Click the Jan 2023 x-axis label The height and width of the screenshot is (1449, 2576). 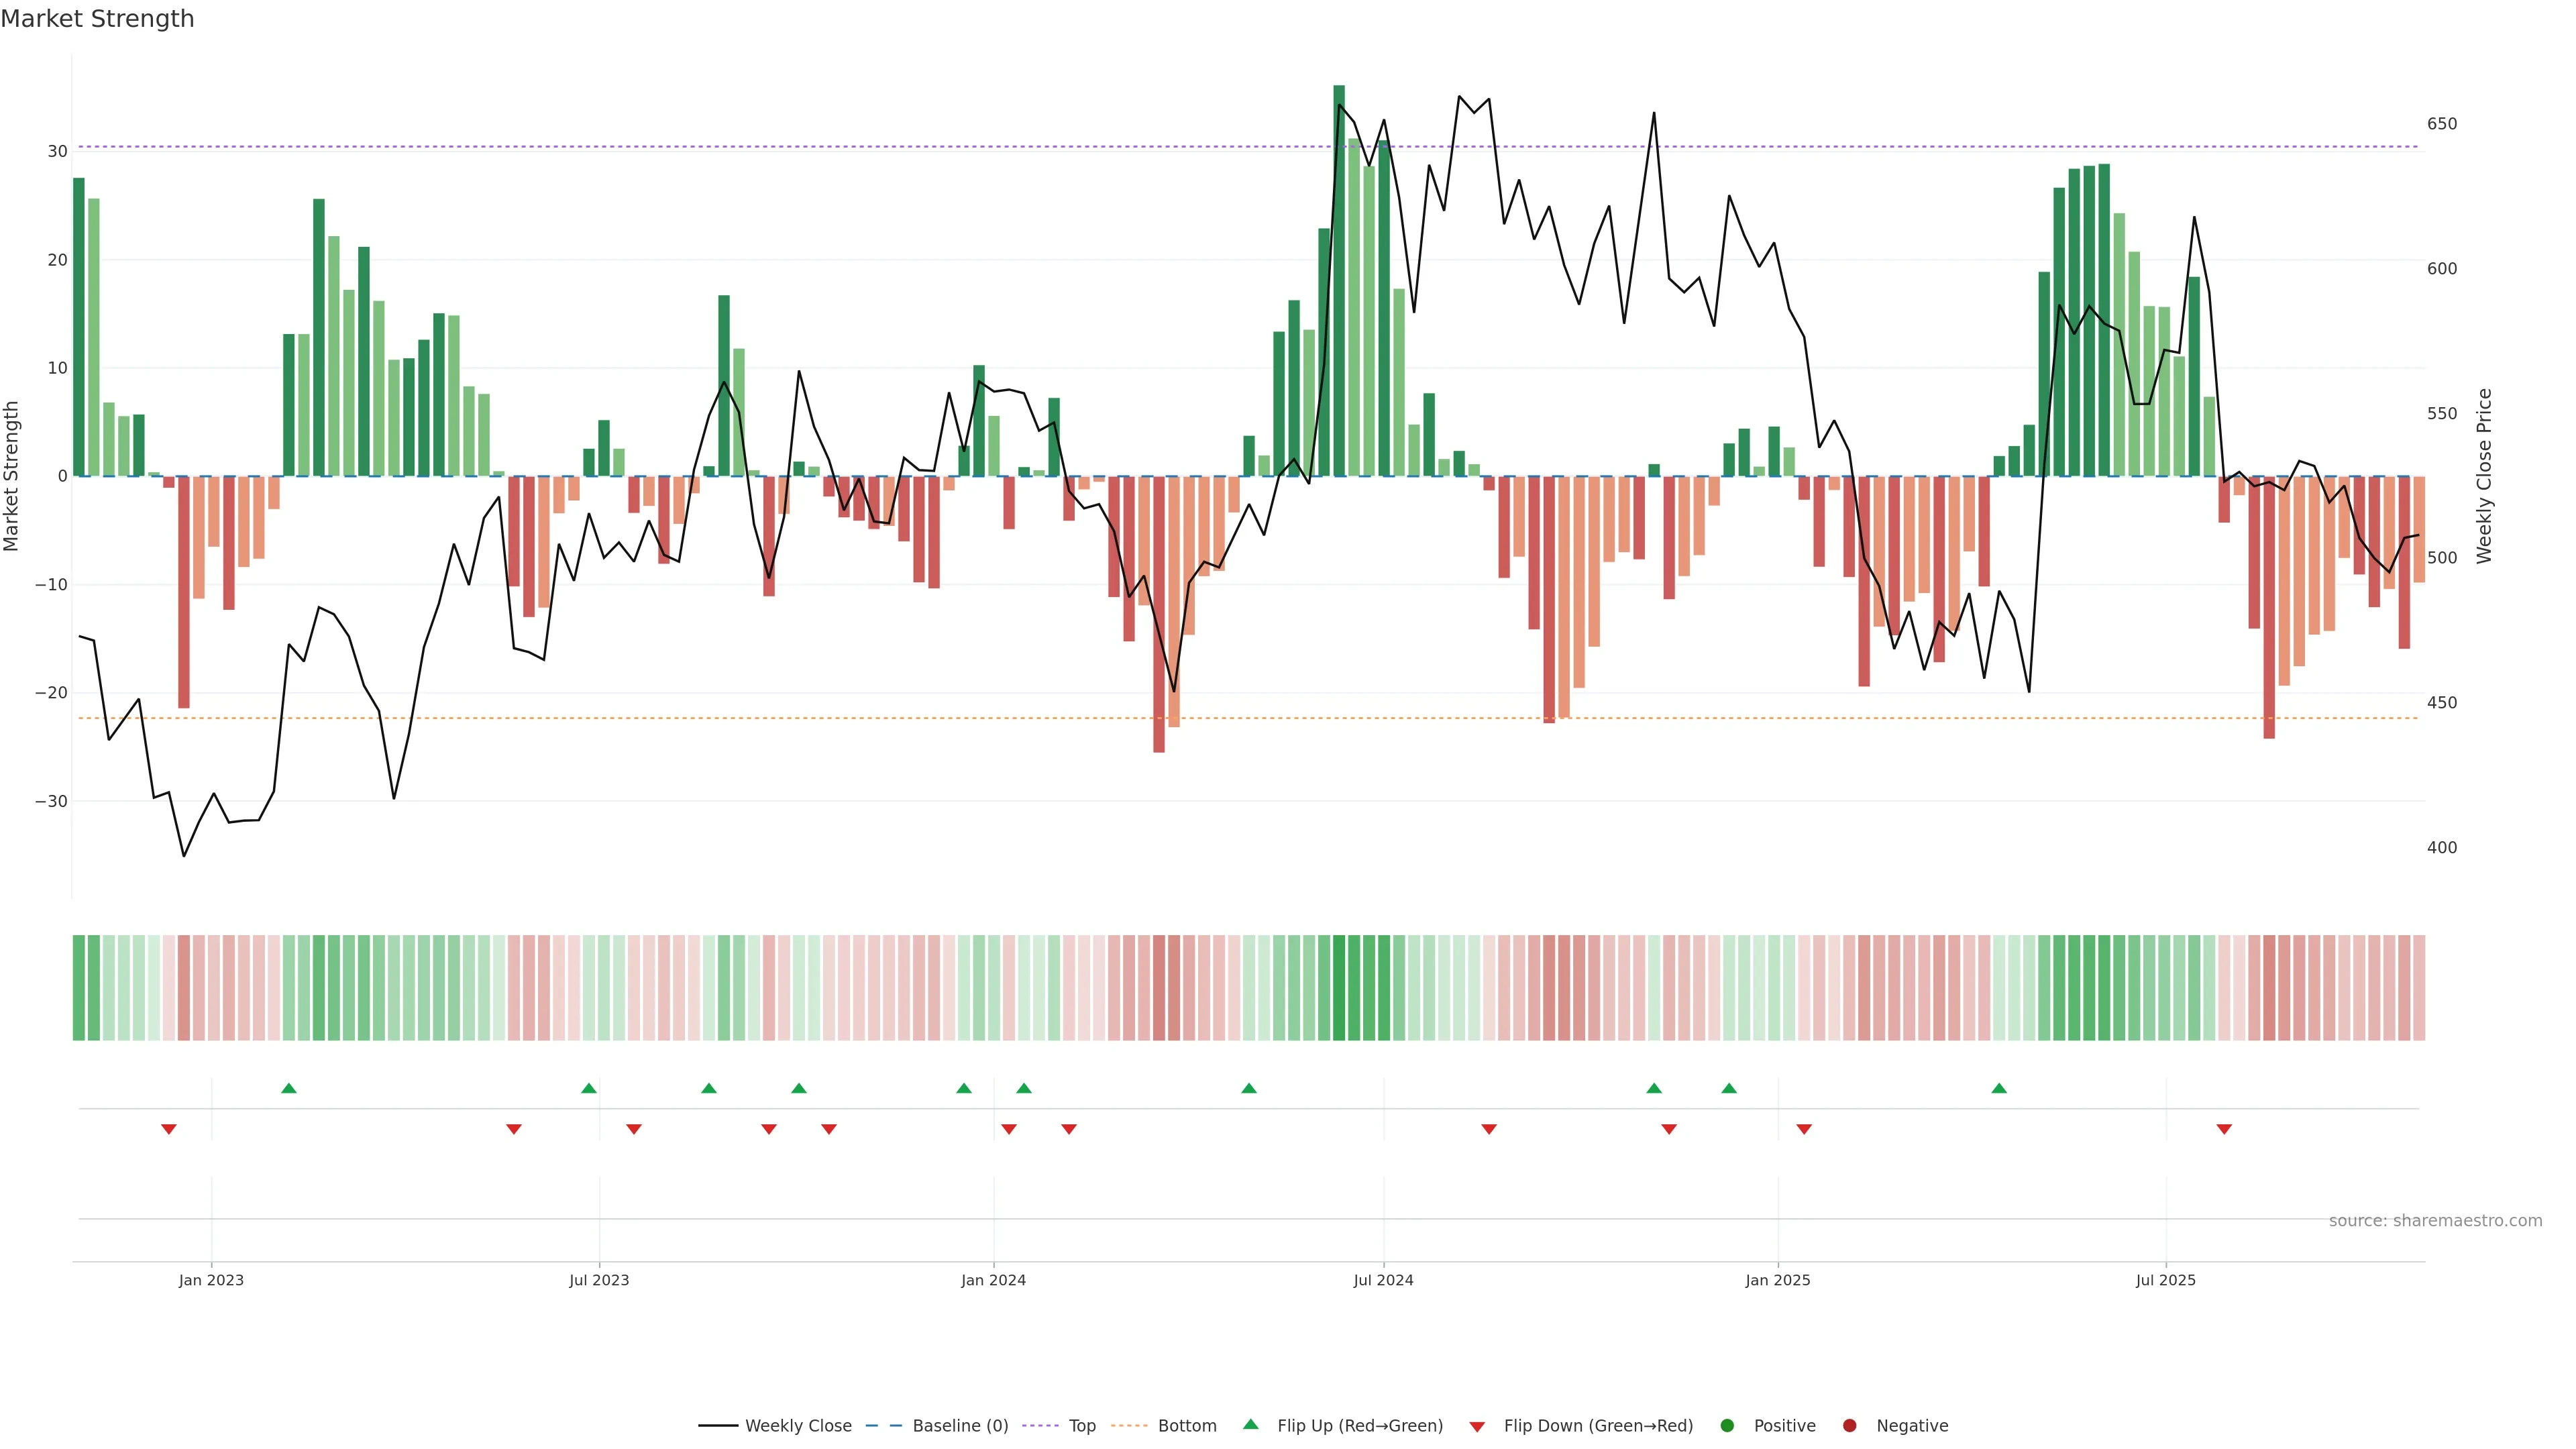[x=211, y=1280]
